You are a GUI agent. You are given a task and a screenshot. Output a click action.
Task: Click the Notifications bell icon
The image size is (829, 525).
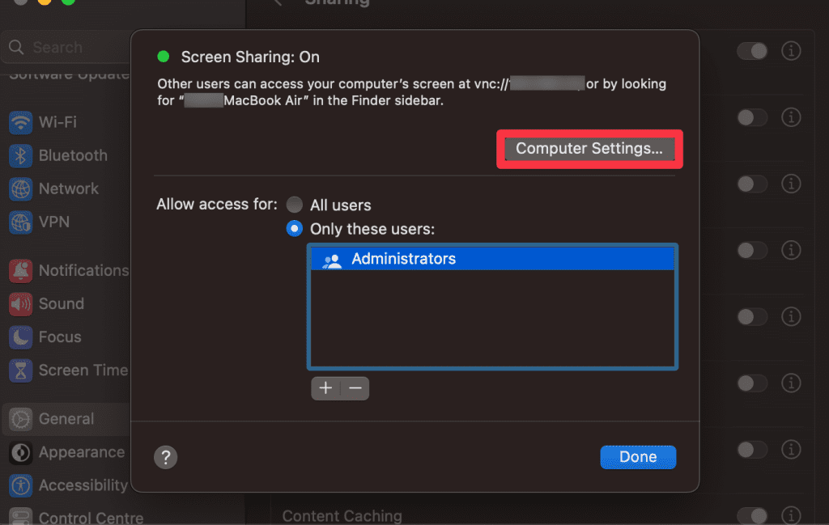pos(20,270)
